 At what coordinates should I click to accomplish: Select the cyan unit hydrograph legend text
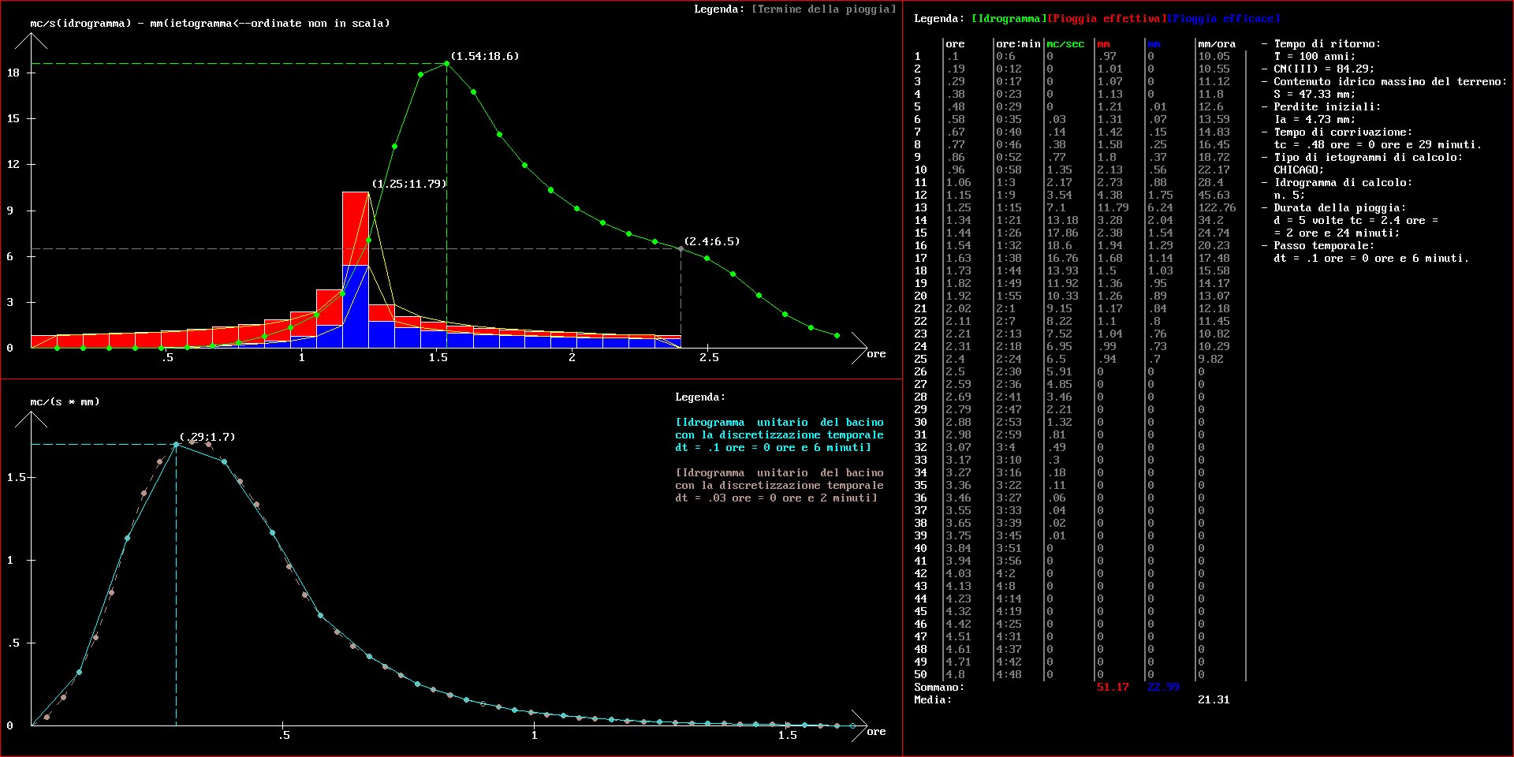779,435
